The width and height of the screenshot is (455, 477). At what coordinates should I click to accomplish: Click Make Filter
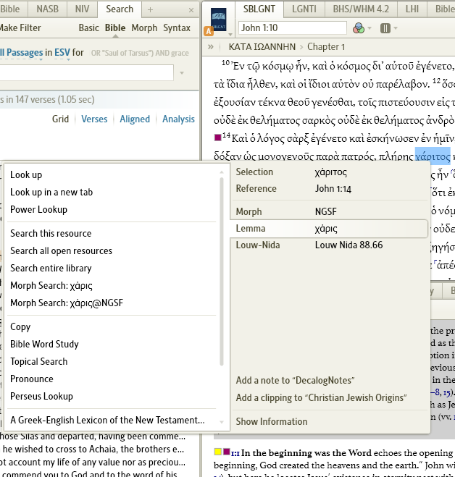[20, 28]
